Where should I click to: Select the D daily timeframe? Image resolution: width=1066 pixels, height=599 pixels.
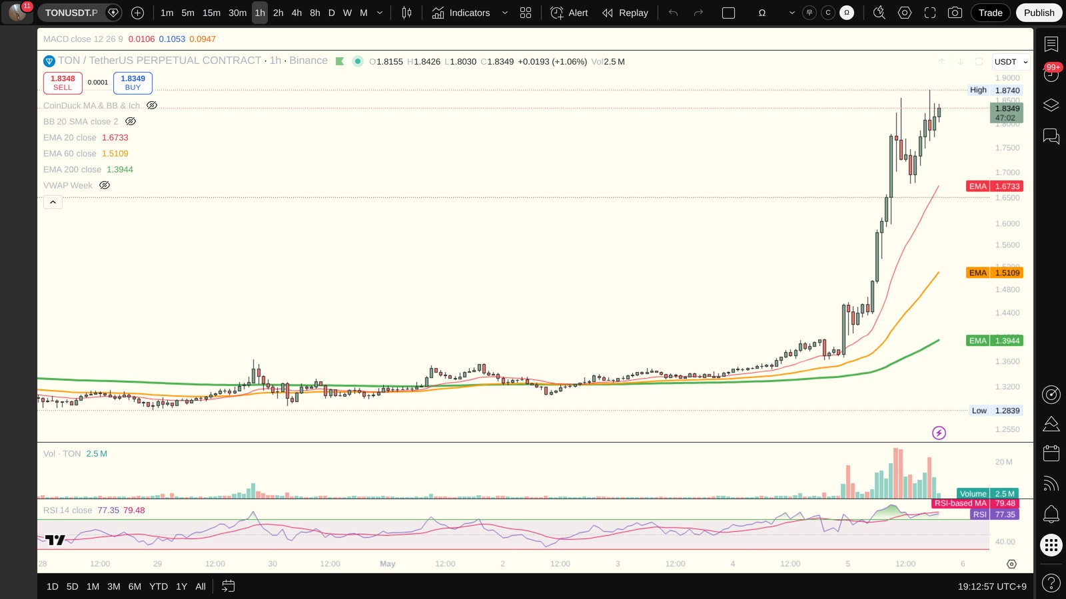(x=331, y=13)
